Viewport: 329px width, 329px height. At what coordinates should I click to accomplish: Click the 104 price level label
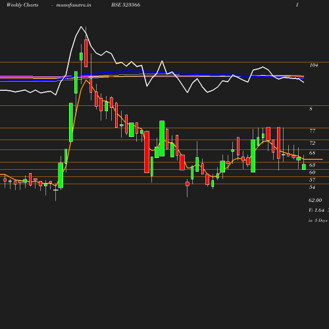pos(314,65)
